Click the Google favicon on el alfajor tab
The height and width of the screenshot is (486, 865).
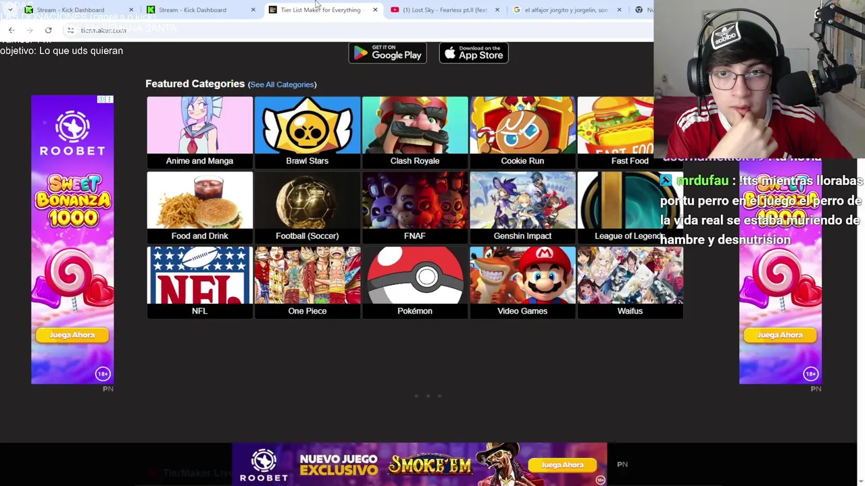(x=517, y=10)
